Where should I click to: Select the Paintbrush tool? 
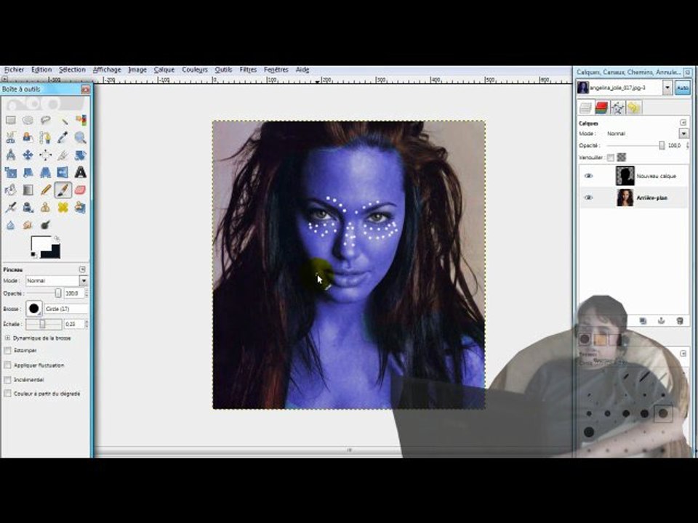[x=63, y=190]
